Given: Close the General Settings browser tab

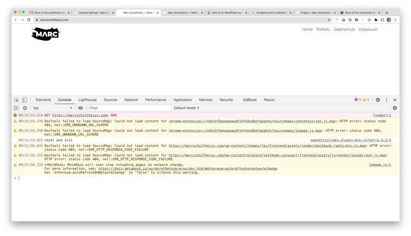Looking at the screenshot, I should pos(113,12).
